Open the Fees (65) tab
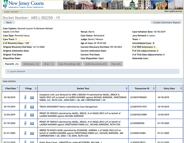Image resolution: width=184 pixels, height=143 pixels. pos(116,64)
